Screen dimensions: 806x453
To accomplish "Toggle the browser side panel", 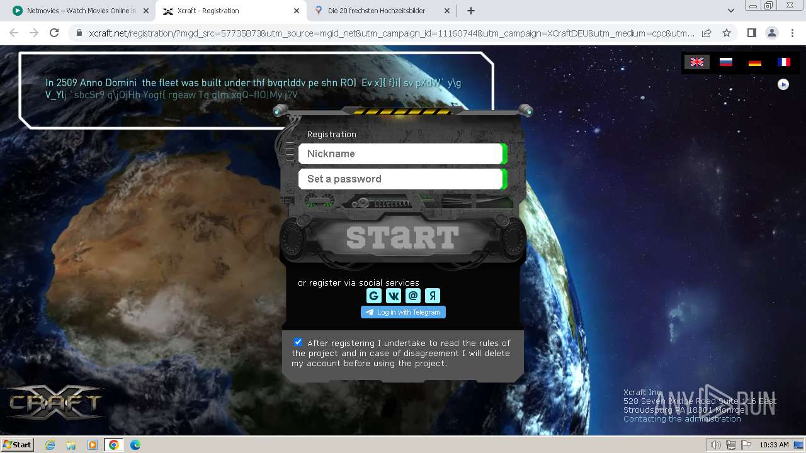I will click(751, 33).
